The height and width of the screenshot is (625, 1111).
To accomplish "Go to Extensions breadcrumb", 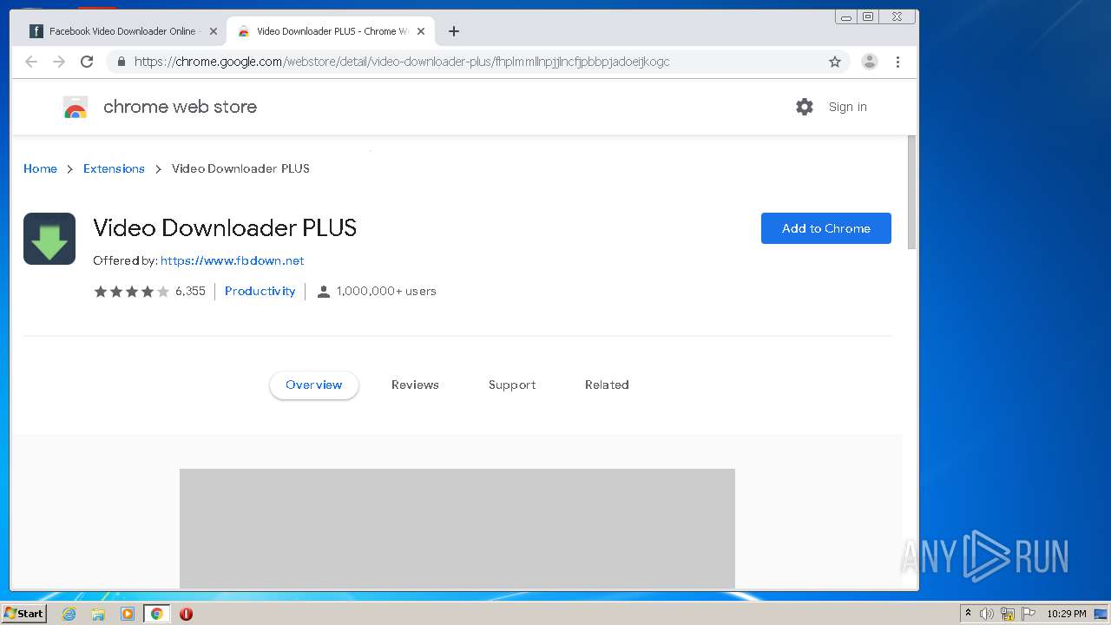I will click(x=114, y=168).
